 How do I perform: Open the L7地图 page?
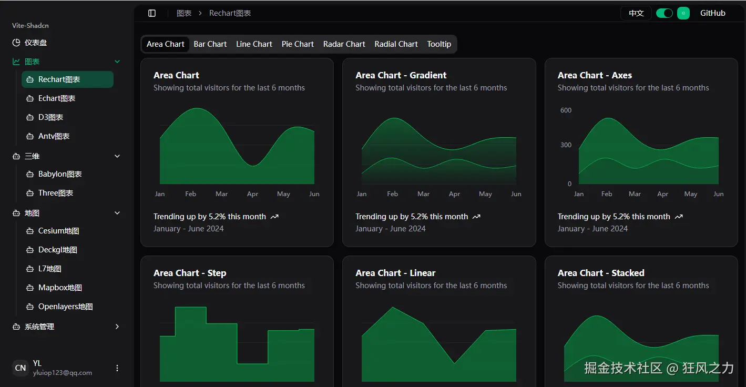coord(67,269)
